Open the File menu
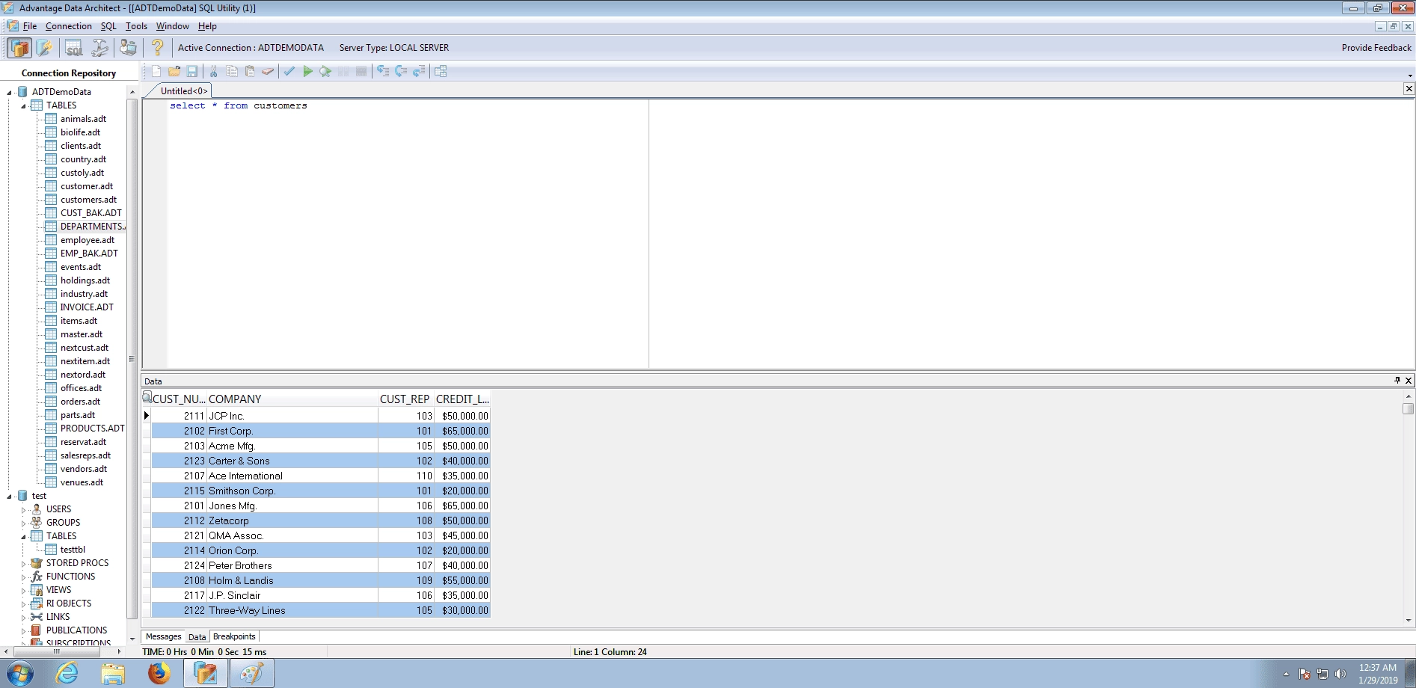This screenshot has height=688, width=1416. click(x=30, y=26)
